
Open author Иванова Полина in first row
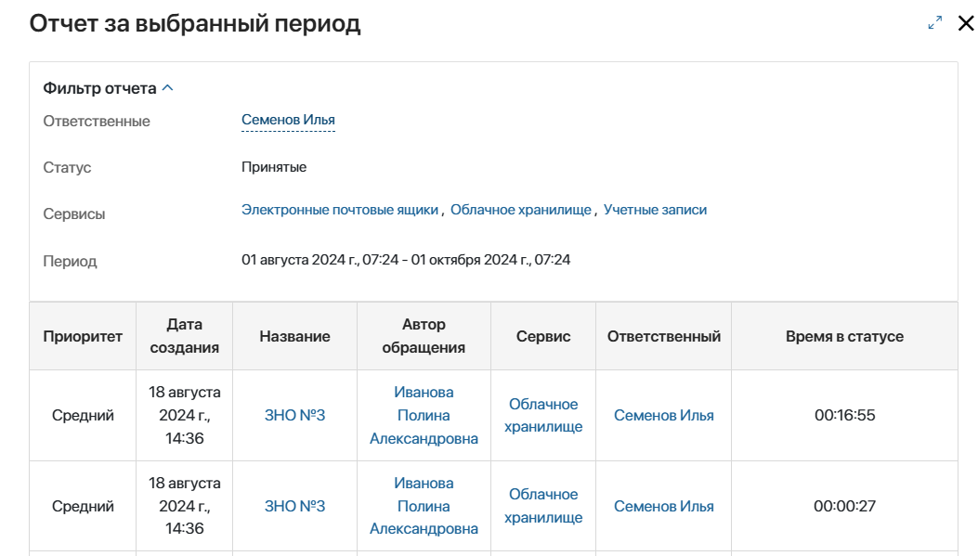pyautogui.click(x=424, y=415)
